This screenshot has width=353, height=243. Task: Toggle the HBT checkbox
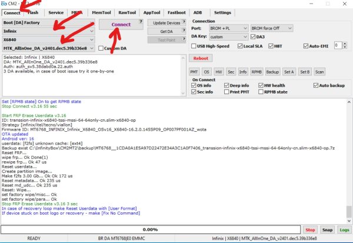[271, 46]
